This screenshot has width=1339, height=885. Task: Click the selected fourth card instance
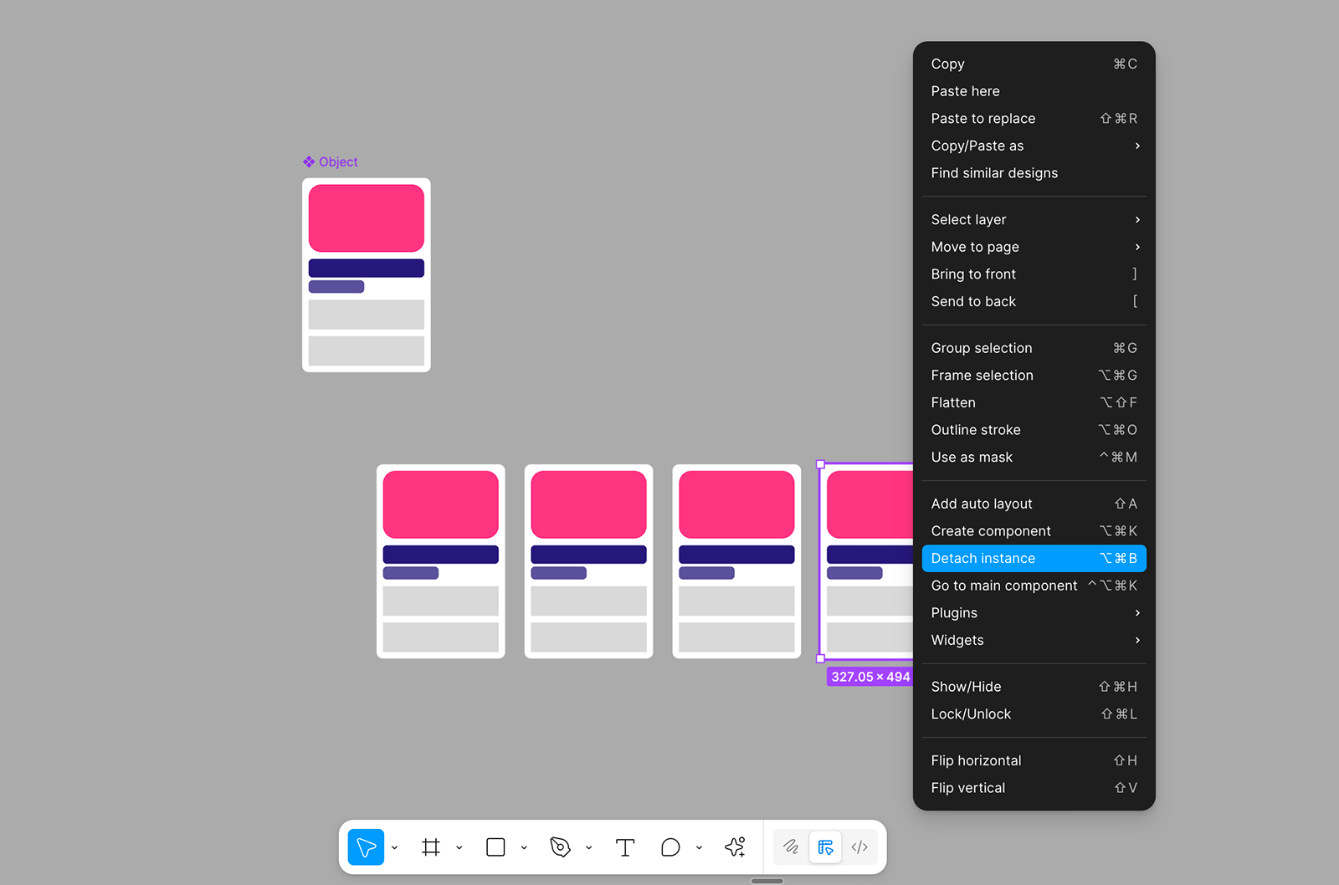pos(867,561)
